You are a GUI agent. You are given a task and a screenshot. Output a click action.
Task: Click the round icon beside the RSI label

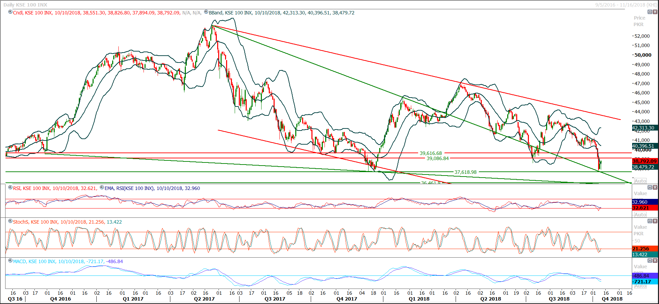pos(10,188)
